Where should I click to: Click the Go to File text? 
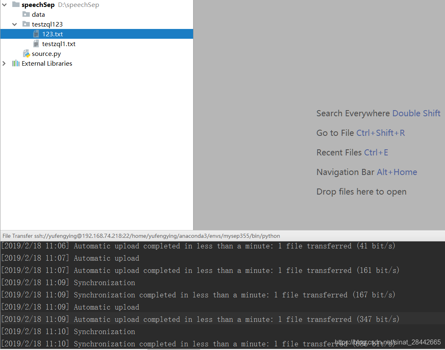tap(335, 133)
